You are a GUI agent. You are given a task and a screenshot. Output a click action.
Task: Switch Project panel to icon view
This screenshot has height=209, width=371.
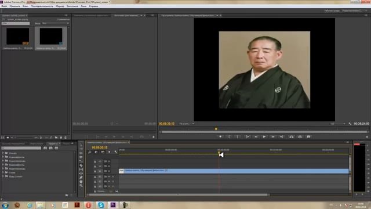coord(8,138)
